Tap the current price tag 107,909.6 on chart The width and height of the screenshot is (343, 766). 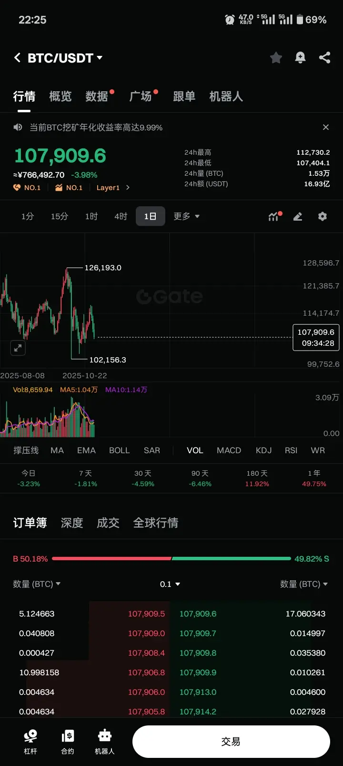point(316,338)
